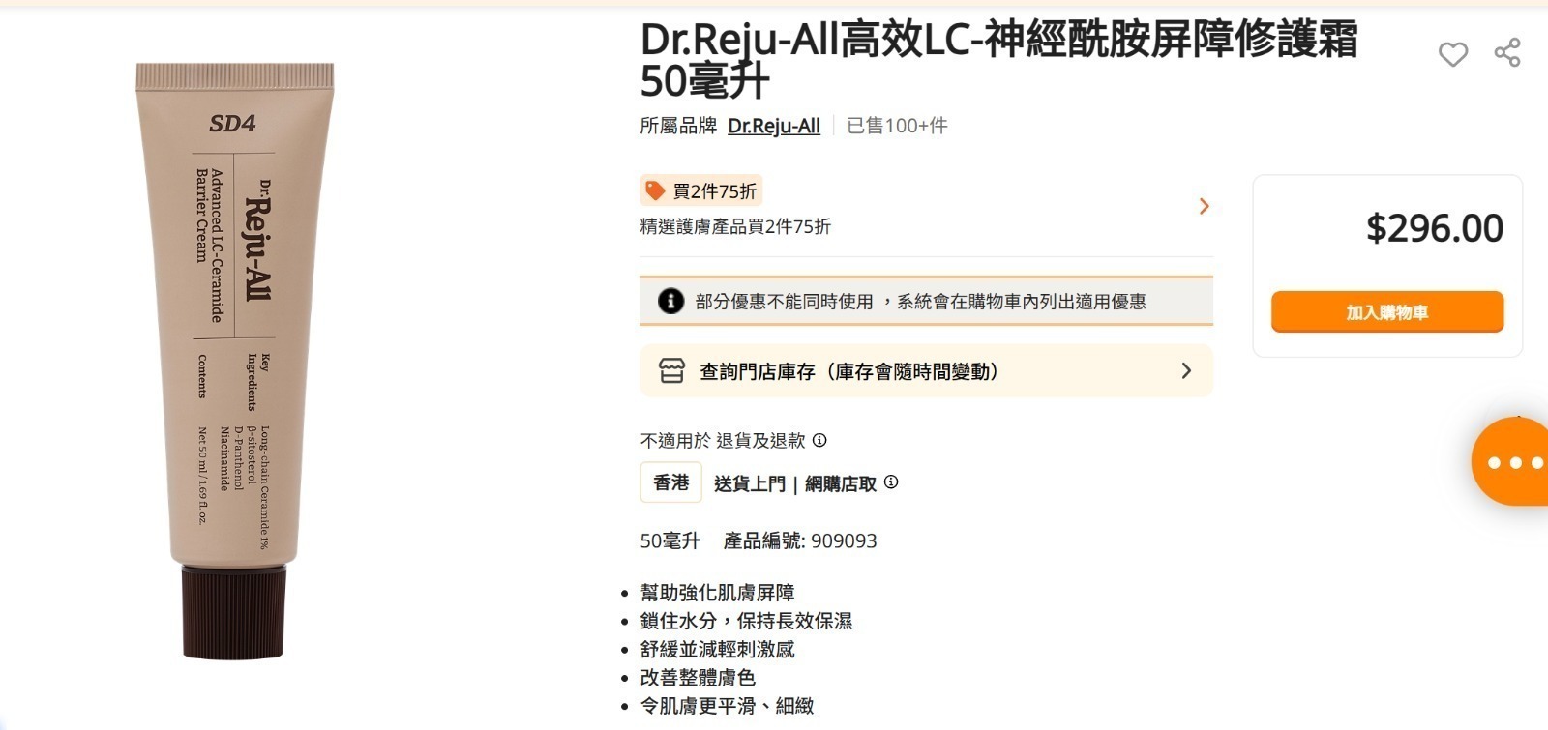Click the info icon beside 部分優惠不能同時使用
The width and height of the screenshot is (1548, 730).
(670, 301)
